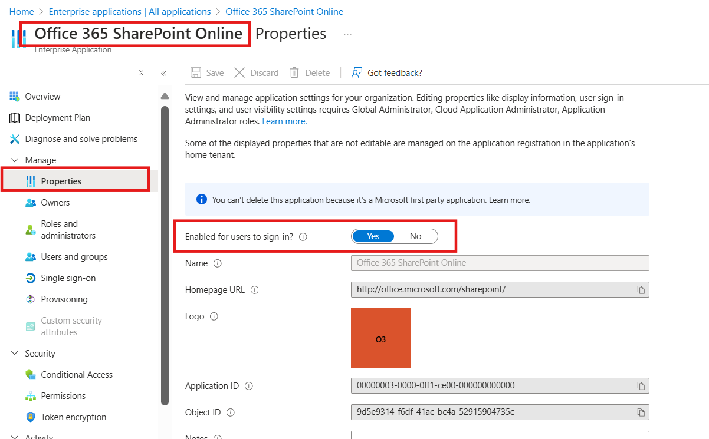Collapse sidebar with double chevron
This screenshot has height=439, width=709.
163,73
